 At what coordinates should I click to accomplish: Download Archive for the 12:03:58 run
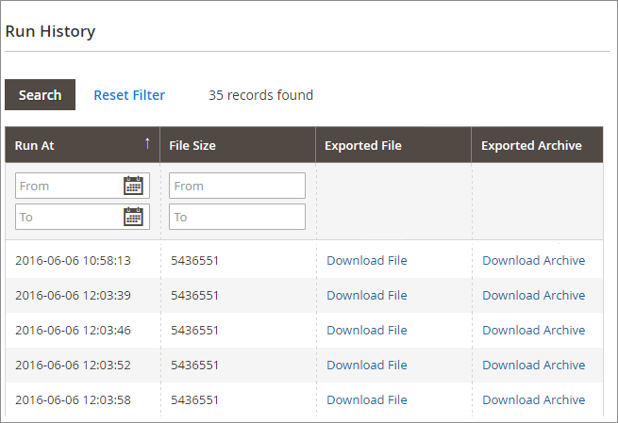[533, 399]
